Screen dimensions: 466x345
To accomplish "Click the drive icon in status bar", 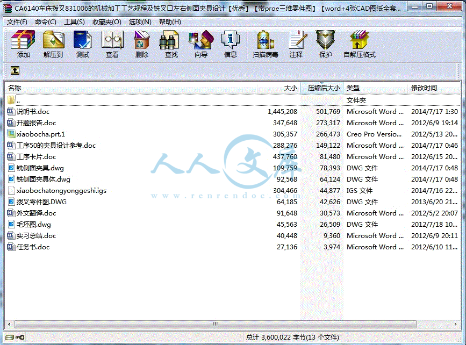I will click(x=10, y=337).
